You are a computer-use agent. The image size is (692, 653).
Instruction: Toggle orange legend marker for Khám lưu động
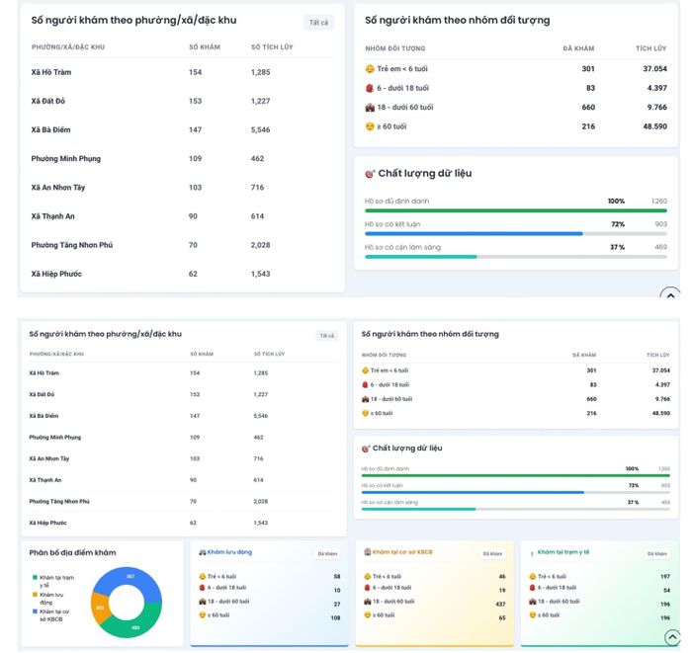click(x=35, y=595)
